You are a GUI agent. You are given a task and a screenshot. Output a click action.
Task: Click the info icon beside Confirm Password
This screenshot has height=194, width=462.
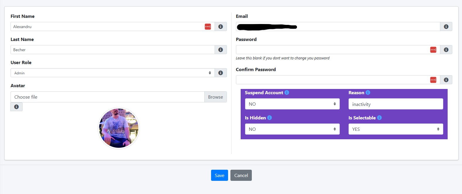point(446,80)
